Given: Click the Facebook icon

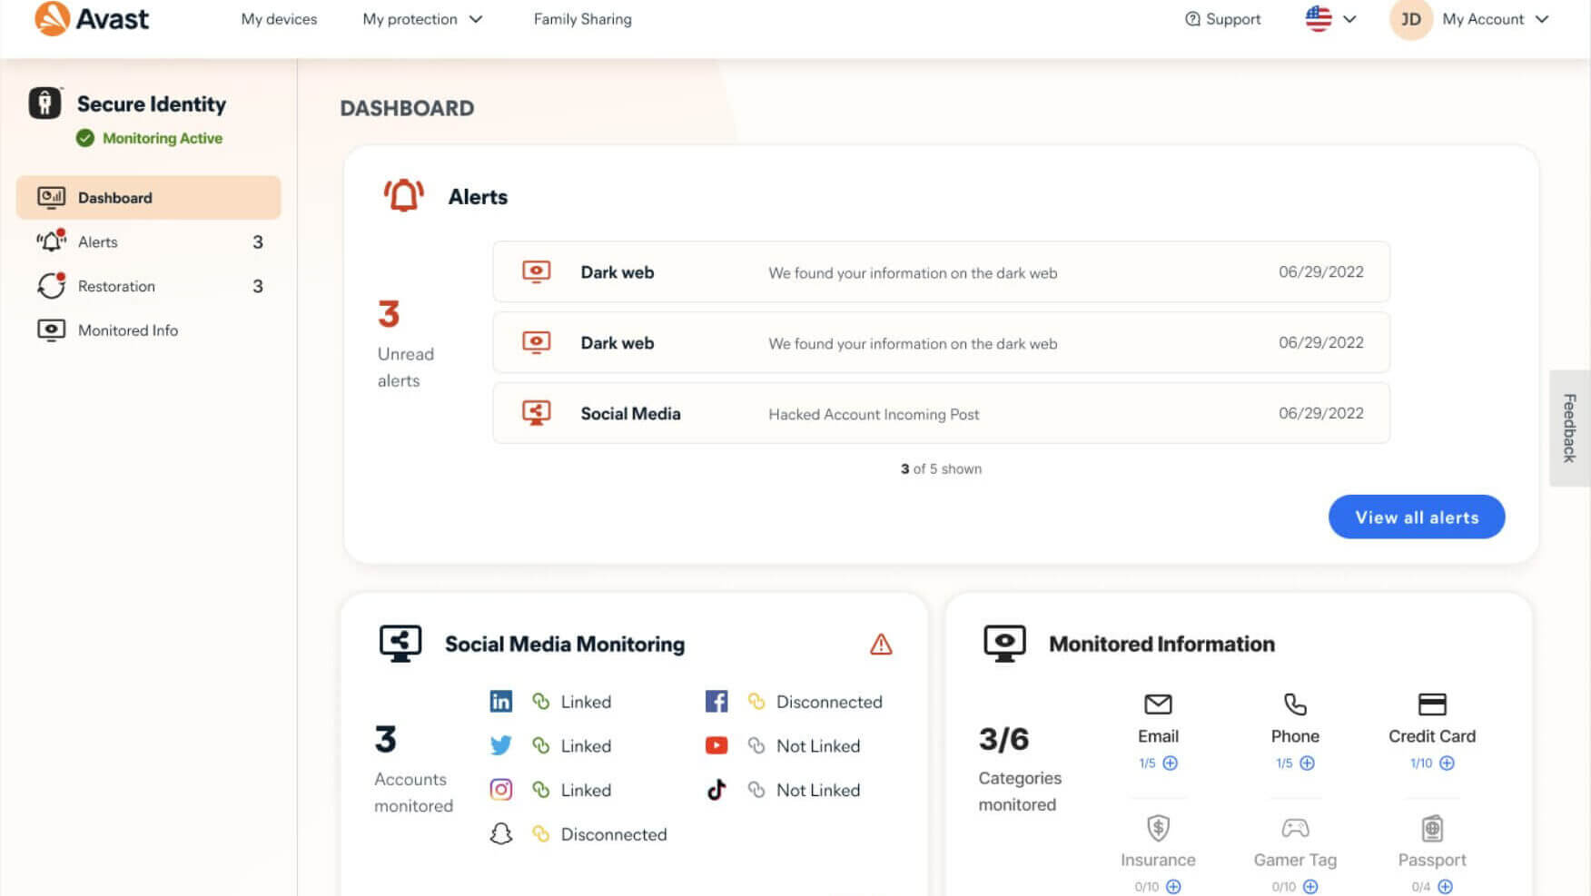Looking at the screenshot, I should tap(716, 701).
